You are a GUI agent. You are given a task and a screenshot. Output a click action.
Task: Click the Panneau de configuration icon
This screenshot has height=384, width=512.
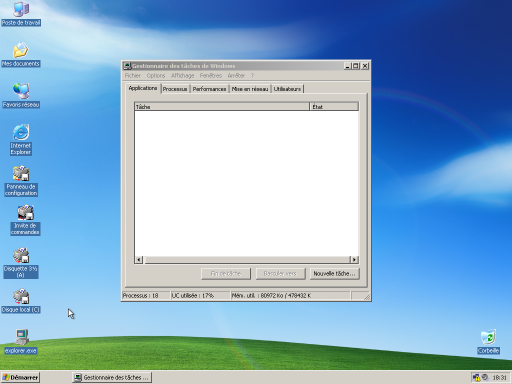21,173
